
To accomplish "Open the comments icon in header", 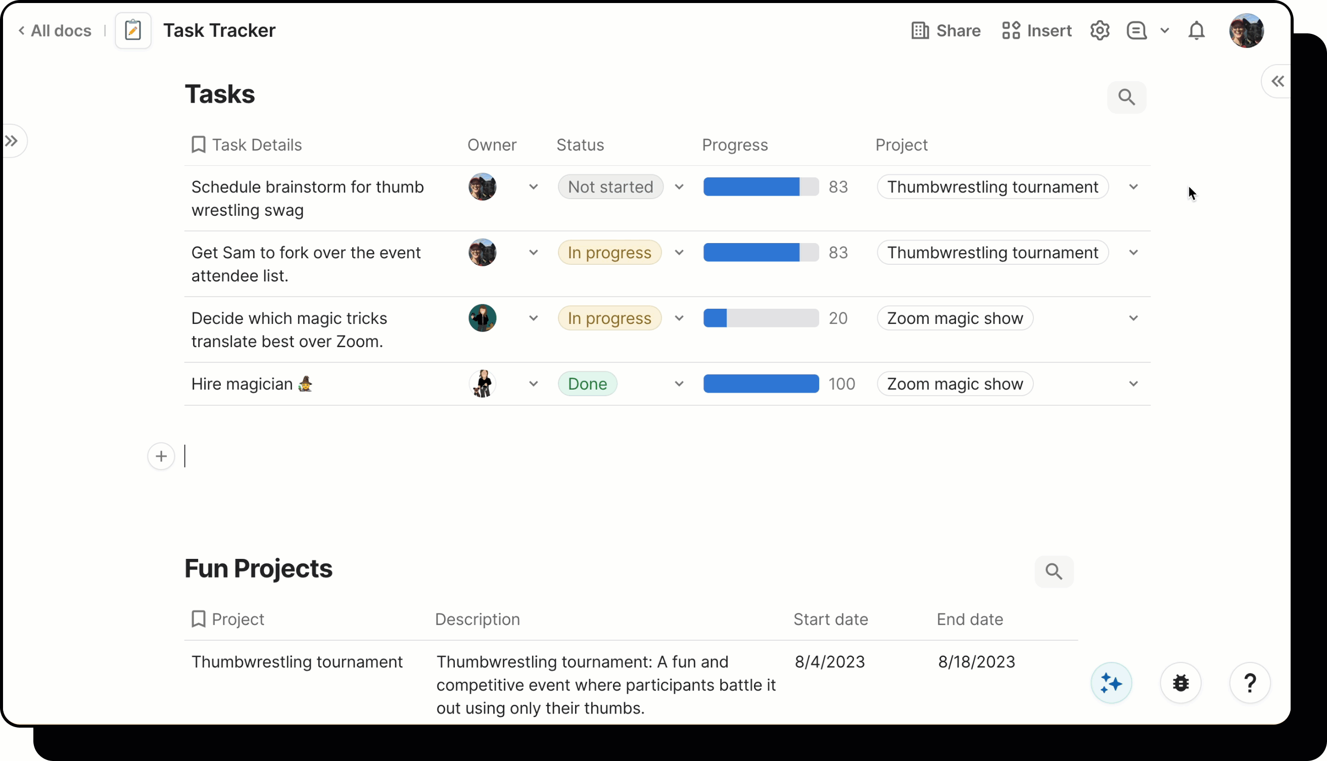I will point(1136,31).
